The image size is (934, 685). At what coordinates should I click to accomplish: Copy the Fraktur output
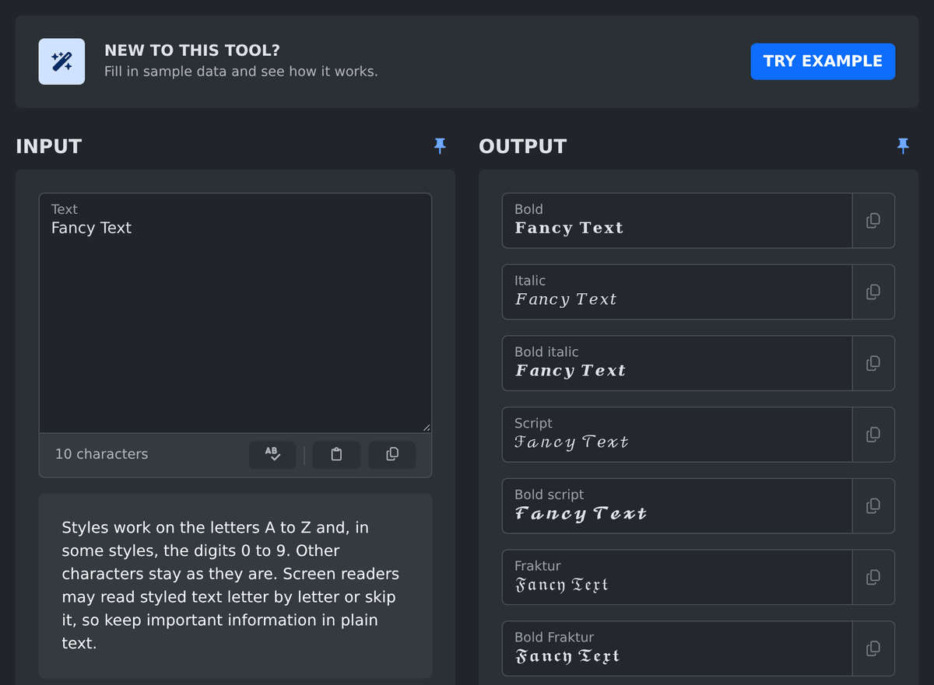(873, 577)
